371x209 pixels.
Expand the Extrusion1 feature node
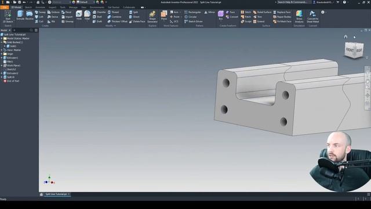2,57
